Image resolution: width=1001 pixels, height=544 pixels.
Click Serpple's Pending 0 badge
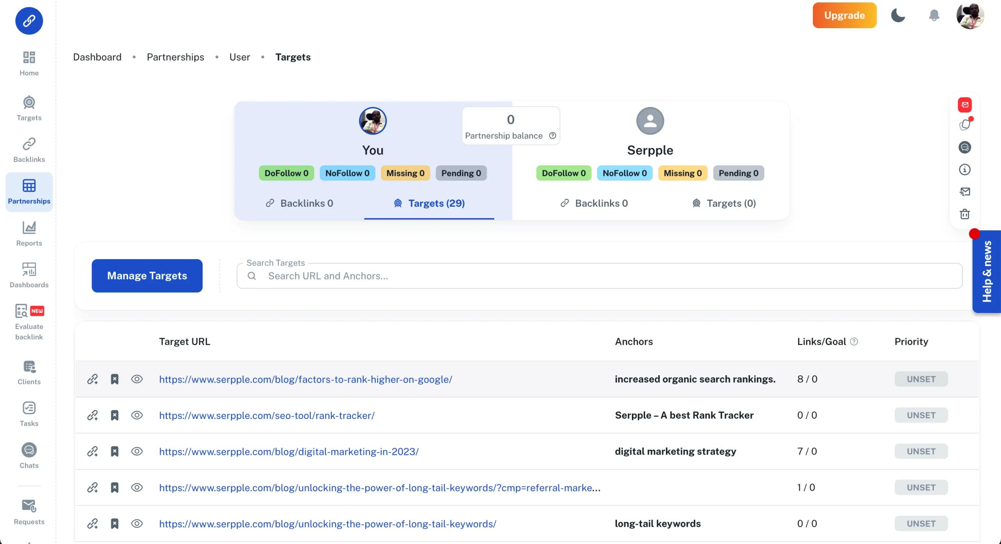click(x=739, y=173)
